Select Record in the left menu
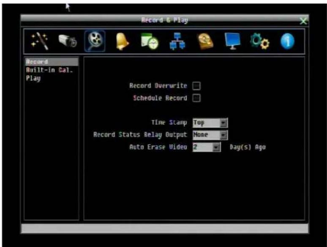 52,62
